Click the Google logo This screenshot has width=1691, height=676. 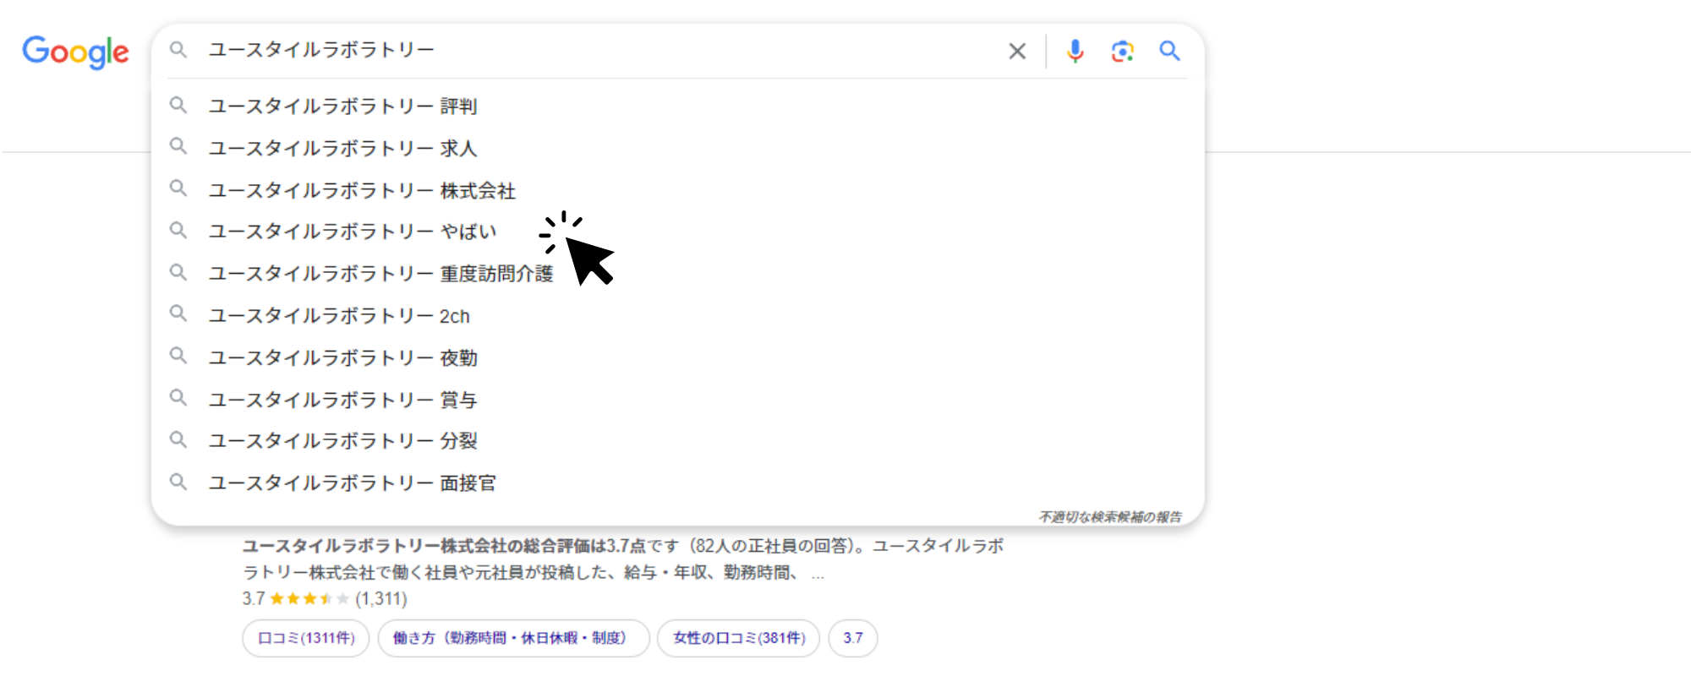click(x=75, y=52)
